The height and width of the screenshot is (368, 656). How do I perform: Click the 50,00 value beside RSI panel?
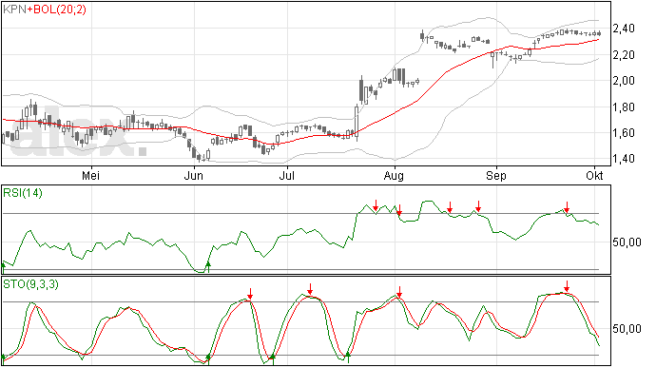click(x=627, y=242)
